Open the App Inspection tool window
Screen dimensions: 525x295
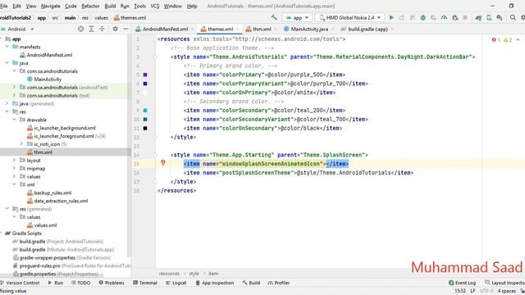[215, 283]
